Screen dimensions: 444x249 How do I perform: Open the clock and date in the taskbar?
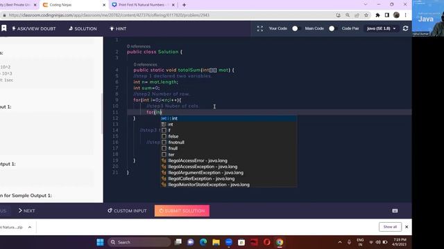(400, 242)
